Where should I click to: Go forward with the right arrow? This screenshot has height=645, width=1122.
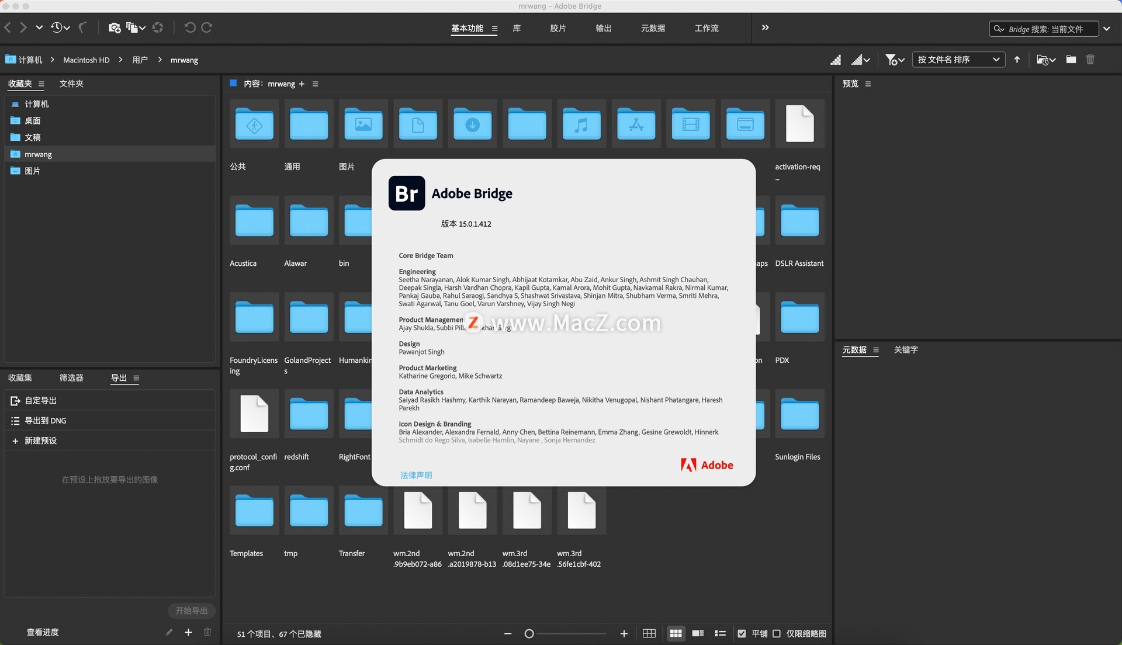tap(23, 27)
